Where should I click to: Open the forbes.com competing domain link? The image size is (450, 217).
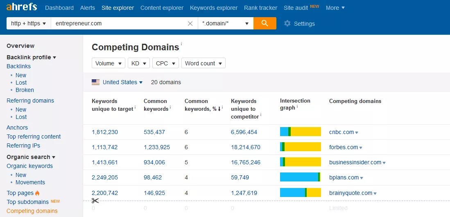(x=343, y=147)
